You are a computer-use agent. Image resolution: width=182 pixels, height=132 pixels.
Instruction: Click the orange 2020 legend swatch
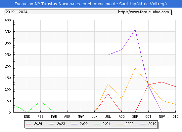tap(120, 124)
